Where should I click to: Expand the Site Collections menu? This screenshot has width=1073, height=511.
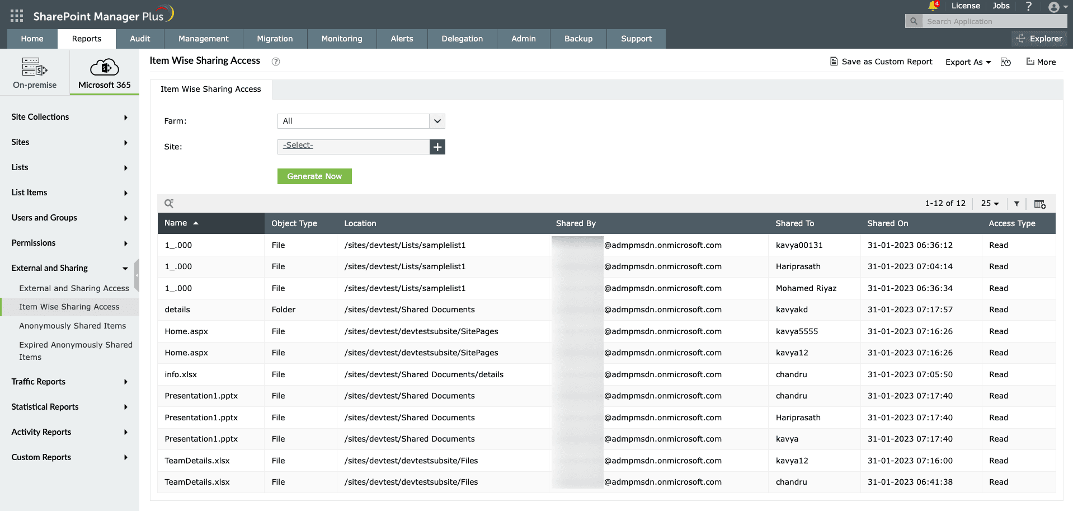[x=69, y=117]
